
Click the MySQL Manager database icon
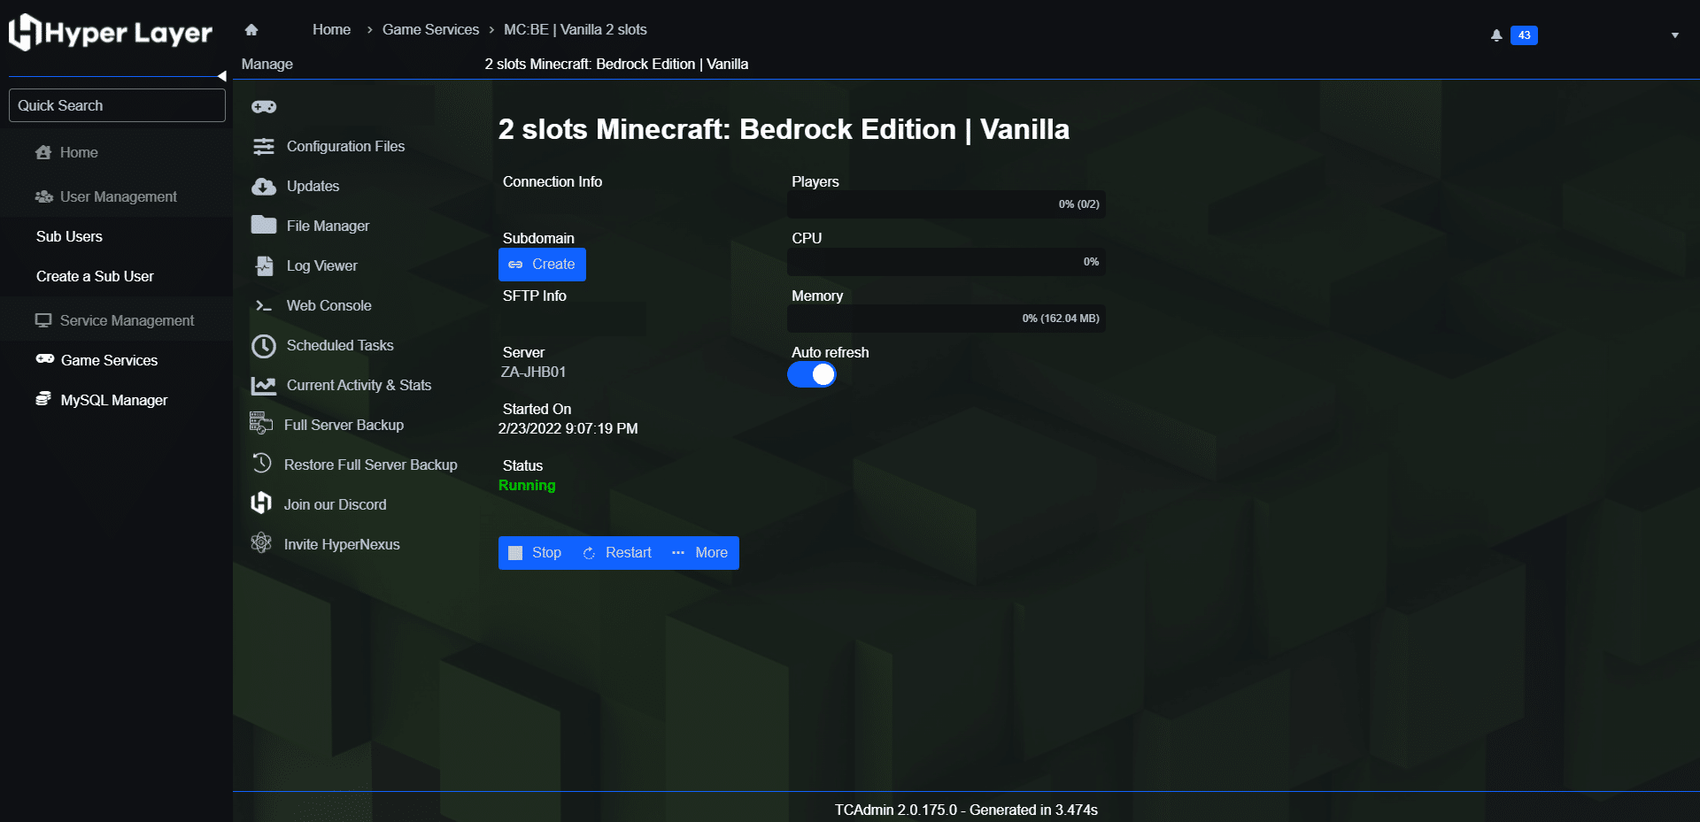coord(43,399)
